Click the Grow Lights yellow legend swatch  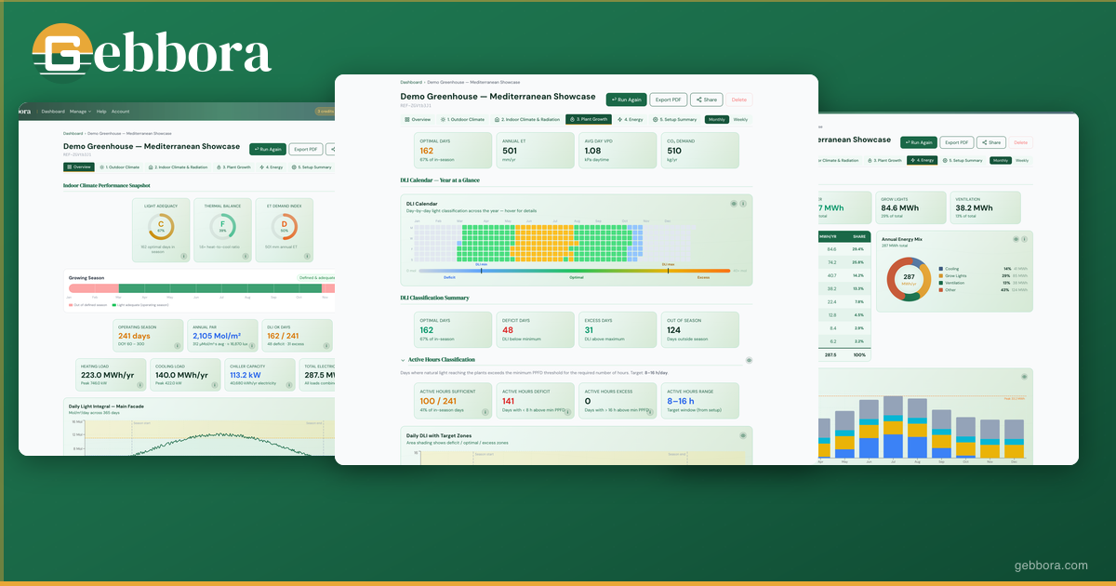pyautogui.click(x=941, y=275)
